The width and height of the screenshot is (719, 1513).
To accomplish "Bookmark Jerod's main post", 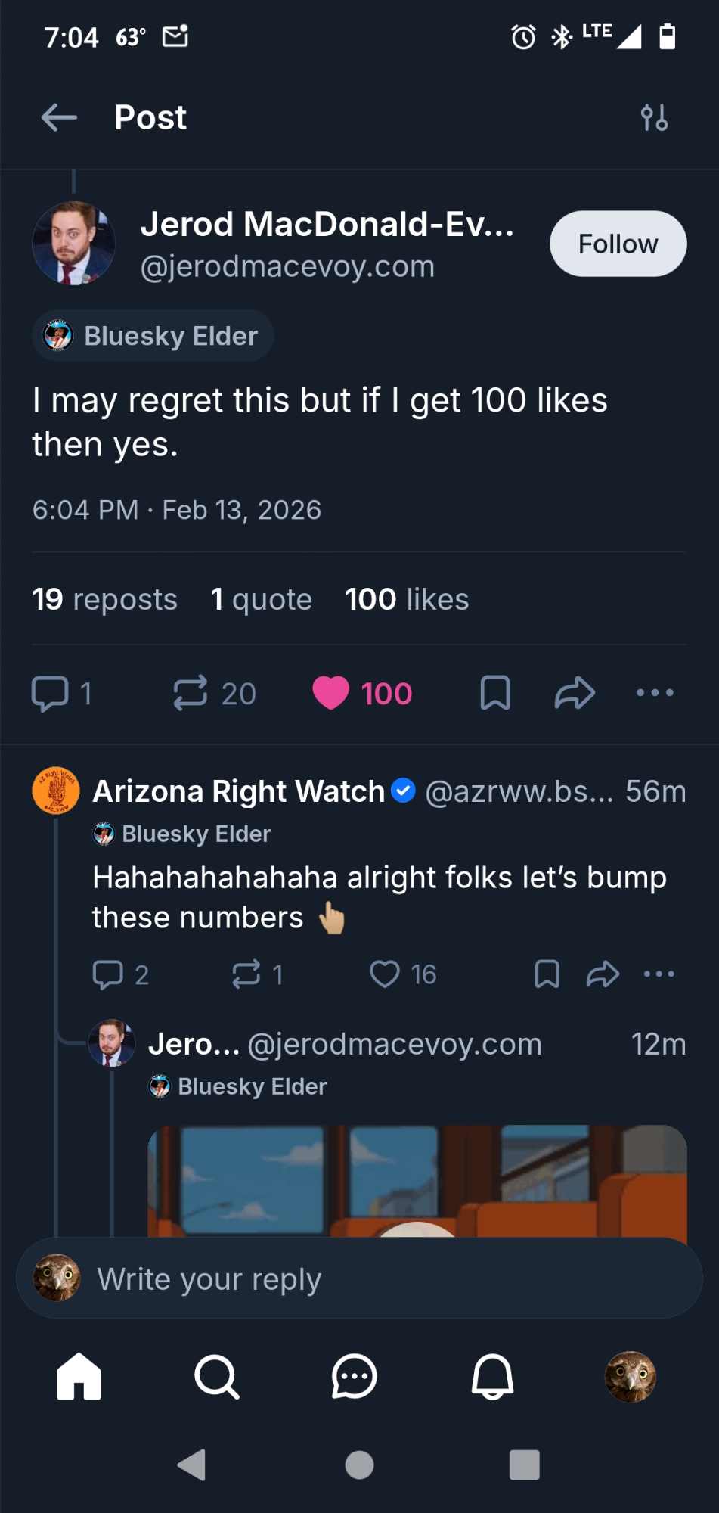I will [495, 693].
